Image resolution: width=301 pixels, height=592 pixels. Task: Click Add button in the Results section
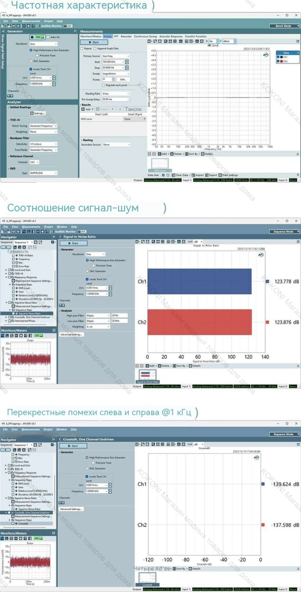pyautogui.click(x=87, y=109)
